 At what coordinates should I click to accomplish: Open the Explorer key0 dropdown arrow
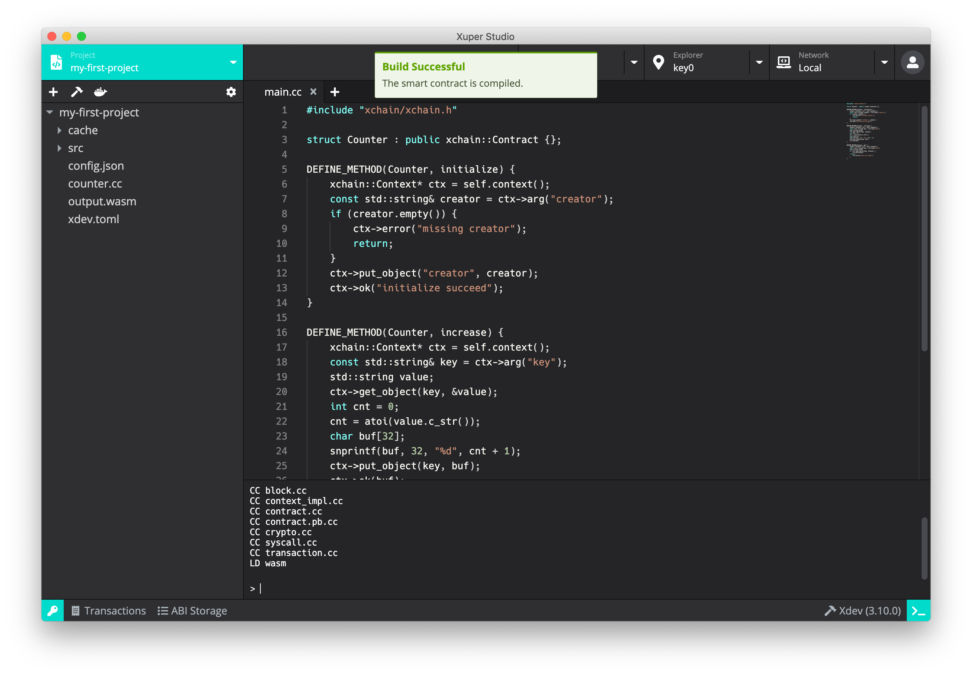pyautogui.click(x=759, y=63)
